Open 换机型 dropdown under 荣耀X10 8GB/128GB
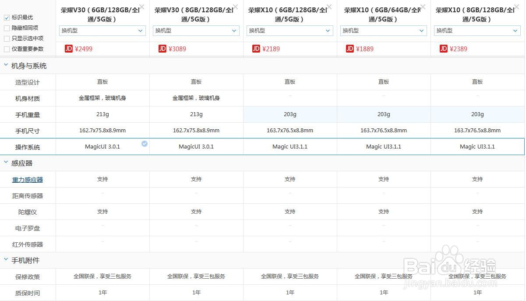This screenshot has width=526, height=301. tap(477, 31)
